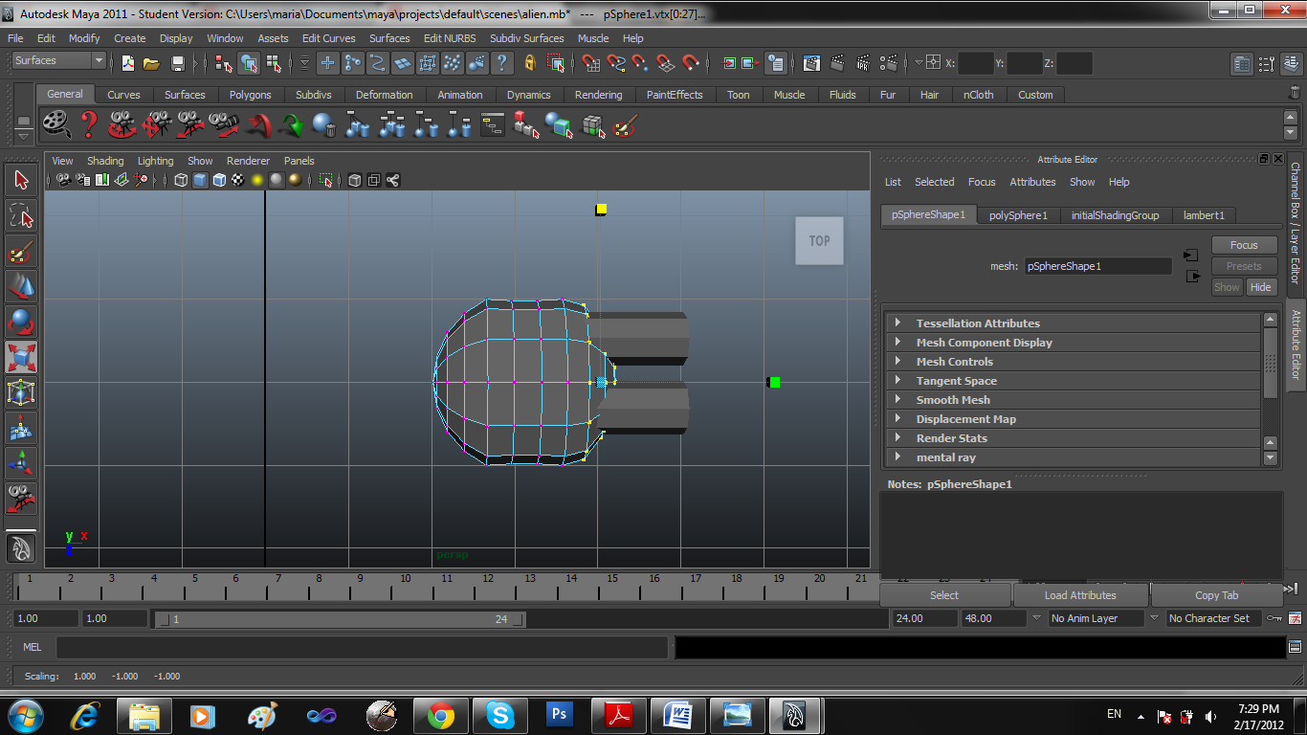Click the Focus button
The height and width of the screenshot is (735, 1307).
pyautogui.click(x=1244, y=245)
